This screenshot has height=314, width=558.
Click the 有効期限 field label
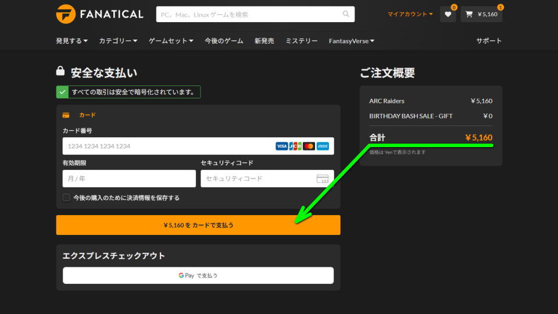(x=74, y=163)
